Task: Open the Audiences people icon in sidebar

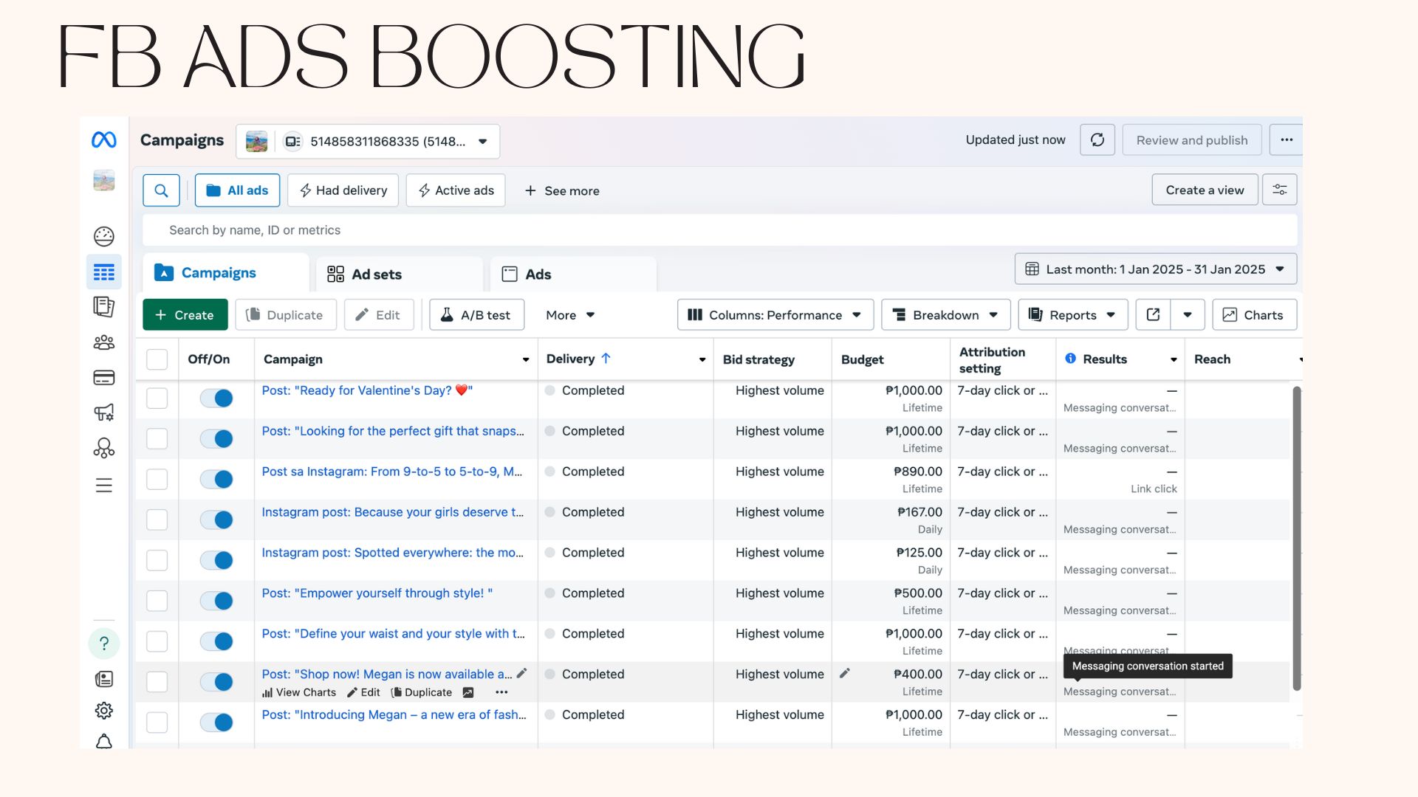Action: 104,342
